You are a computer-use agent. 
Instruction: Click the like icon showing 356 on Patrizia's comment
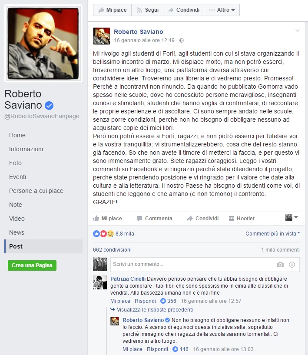[163, 301]
